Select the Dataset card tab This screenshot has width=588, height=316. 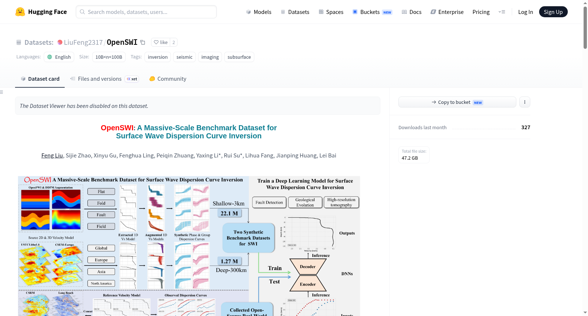pos(40,79)
